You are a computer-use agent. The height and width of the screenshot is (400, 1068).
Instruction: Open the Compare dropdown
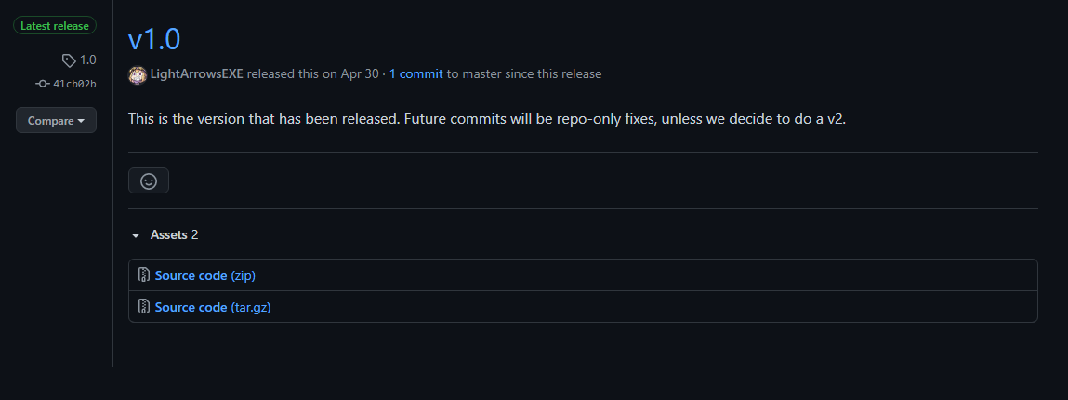[56, 121]
